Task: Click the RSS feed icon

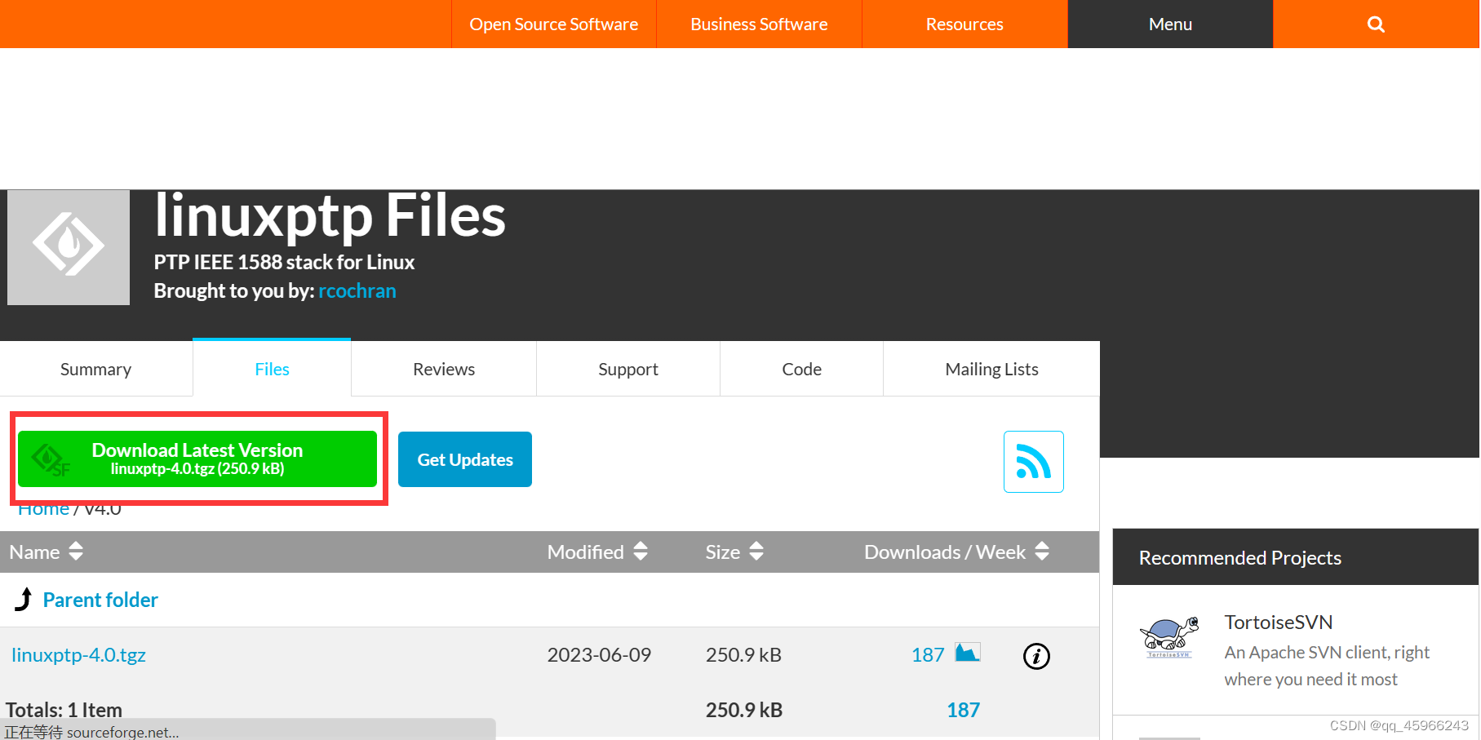Action: tap(1033, 462)
